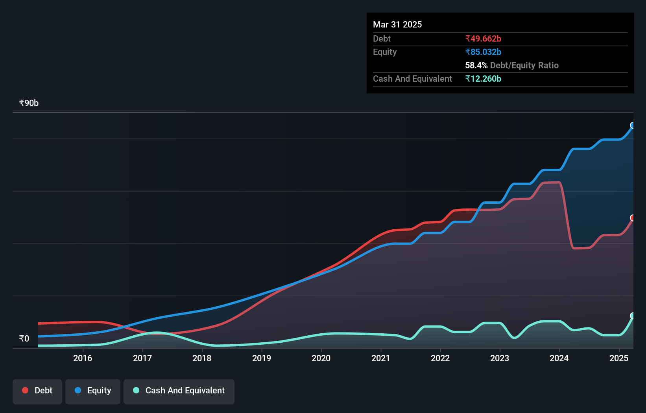Select the teal Cash endpoint marker on chart
Image resolution: width=646 pixels, height=413 pixels.
(x=632, y=316)
